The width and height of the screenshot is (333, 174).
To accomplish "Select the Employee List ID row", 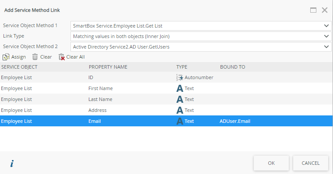I will (x=166, y=77).
